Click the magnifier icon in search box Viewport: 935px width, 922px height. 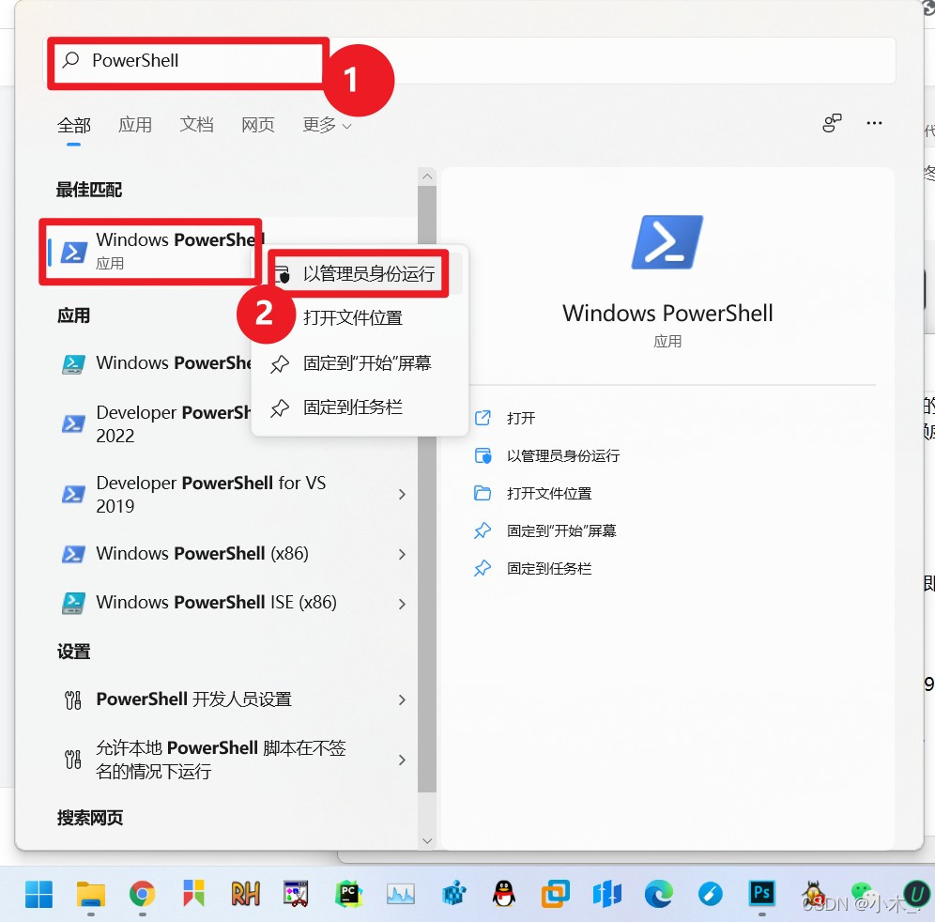tap(71, 60)
